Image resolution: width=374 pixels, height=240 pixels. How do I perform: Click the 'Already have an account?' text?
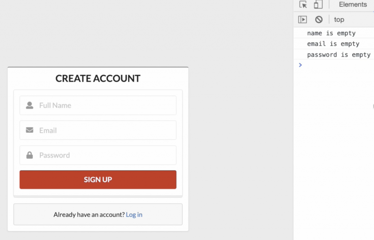pyautogui.click(x=89, y=214)
